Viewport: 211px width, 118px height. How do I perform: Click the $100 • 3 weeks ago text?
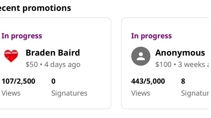[x=182, y=65]
